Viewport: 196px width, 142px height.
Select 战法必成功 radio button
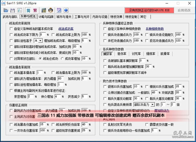(40, 59)
